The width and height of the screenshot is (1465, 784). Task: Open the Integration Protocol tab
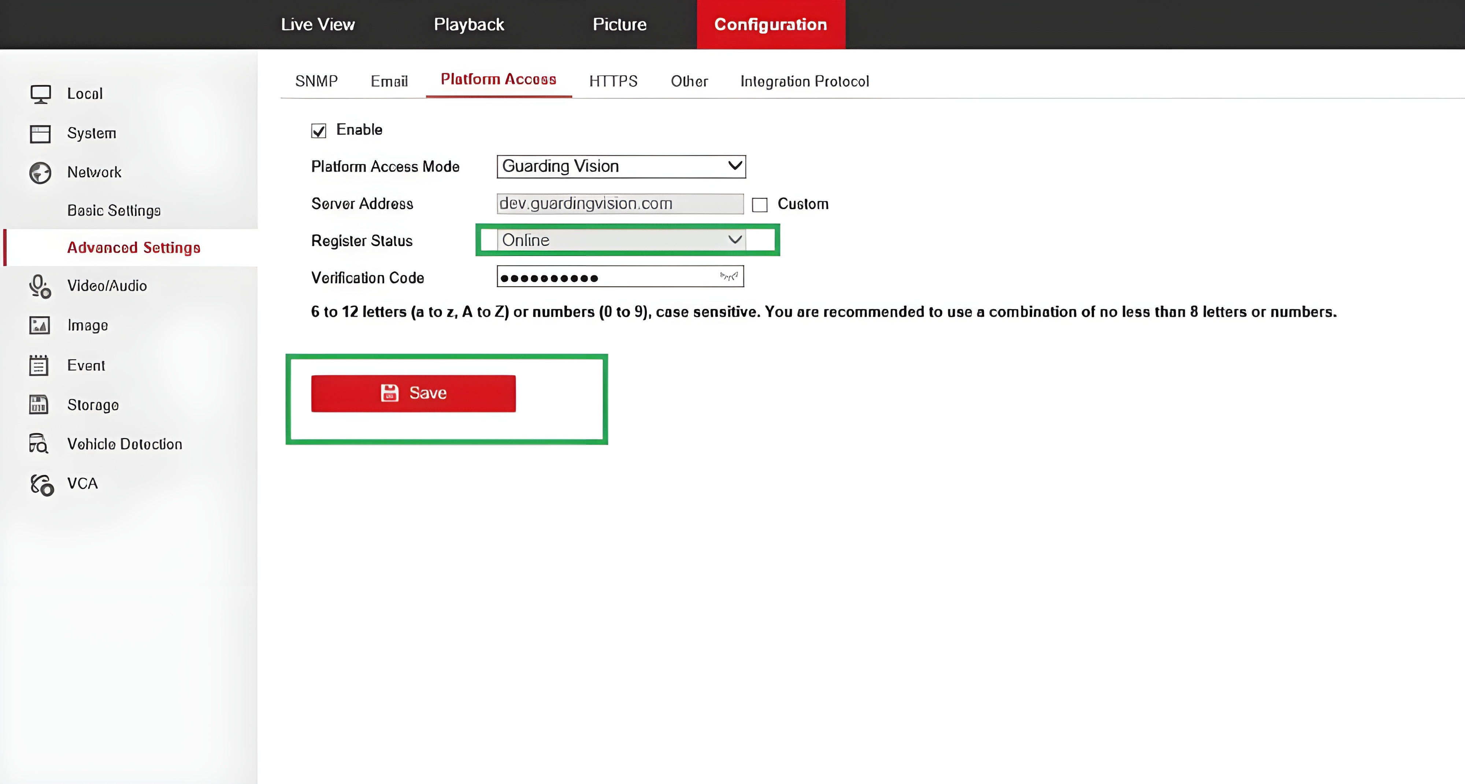[x=805, y=81]
